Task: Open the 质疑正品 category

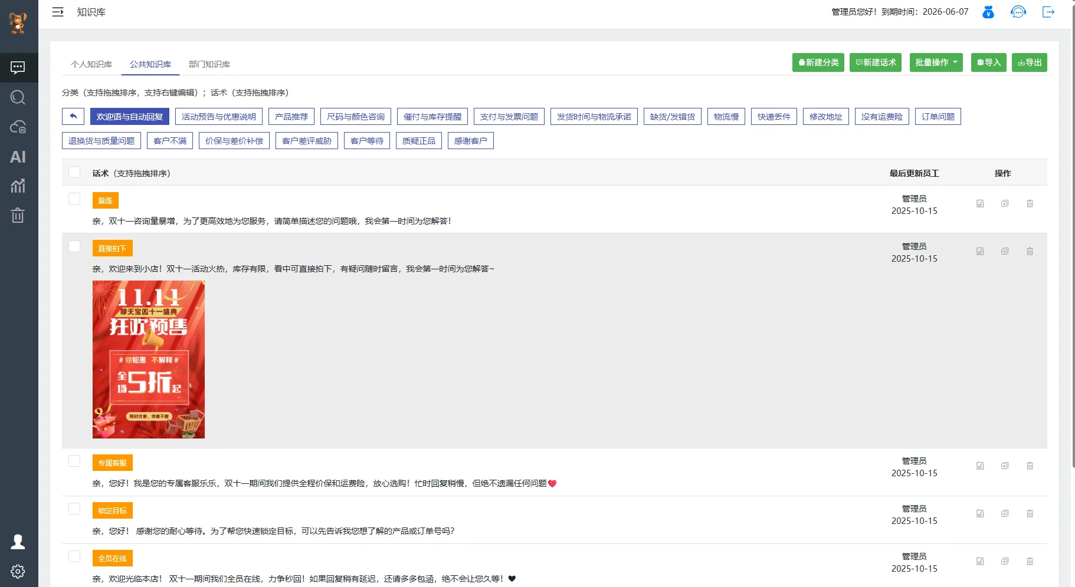Action: coord(419,141)
